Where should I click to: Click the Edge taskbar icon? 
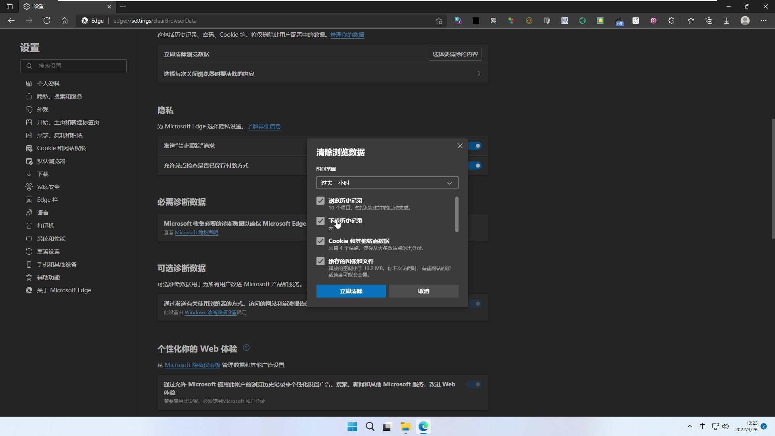tap(423, 427)
